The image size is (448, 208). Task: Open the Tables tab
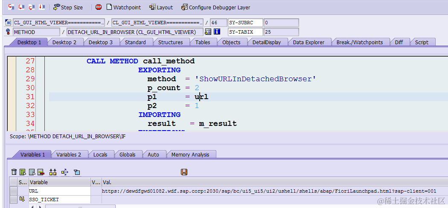pyautogui.click(x=203, y=42)
